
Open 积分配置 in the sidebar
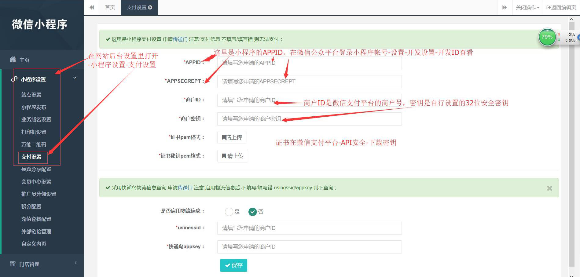click(31, 206)
